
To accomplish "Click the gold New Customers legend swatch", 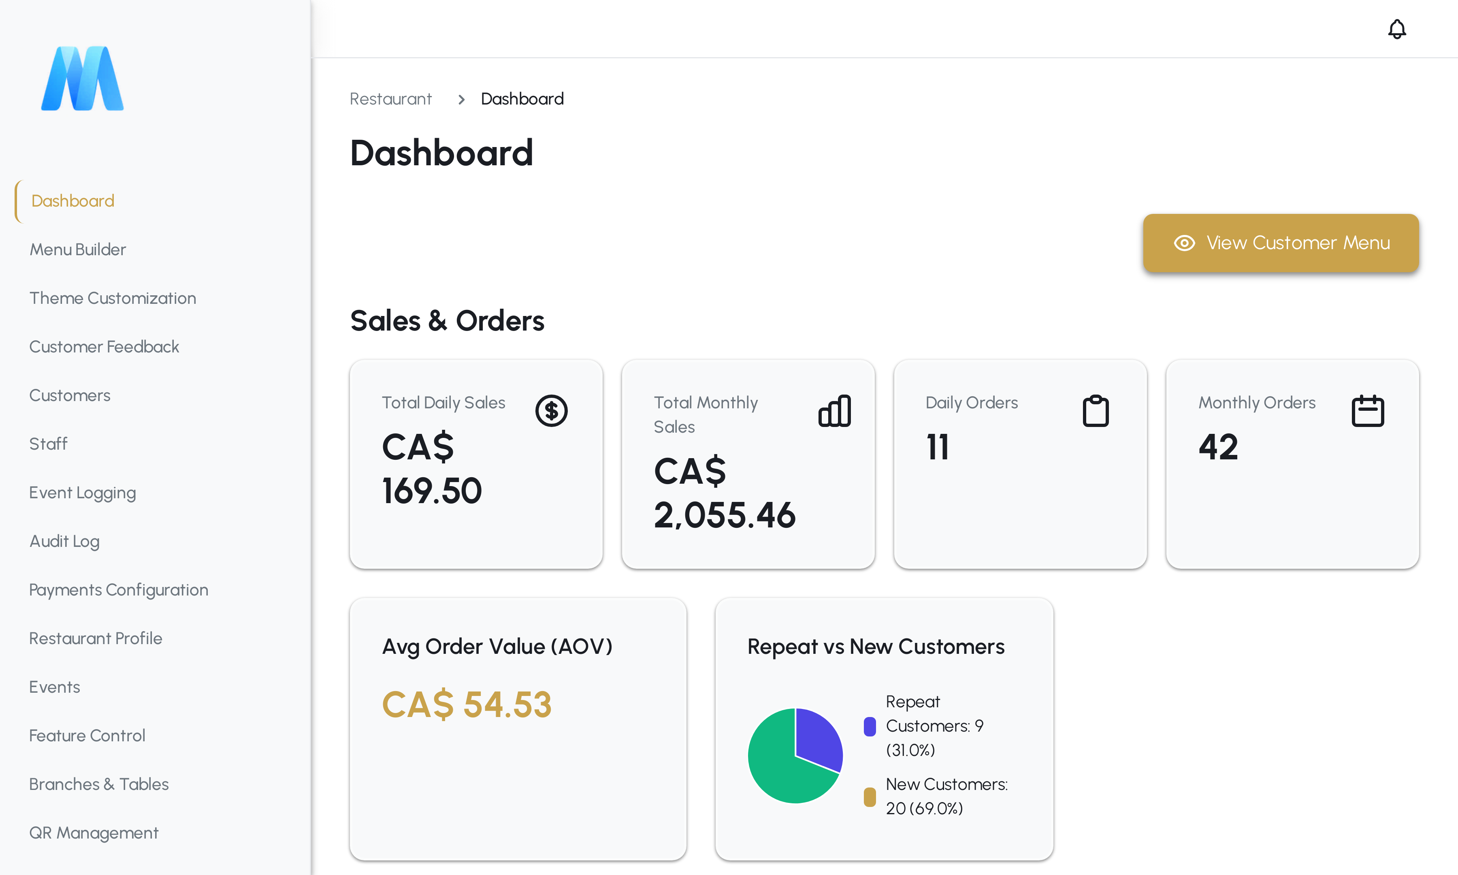I will 869,797.
